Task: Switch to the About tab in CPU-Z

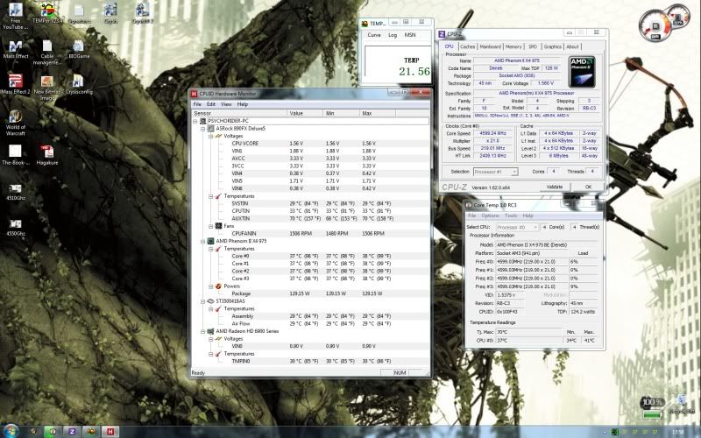Action: point(572,46)
